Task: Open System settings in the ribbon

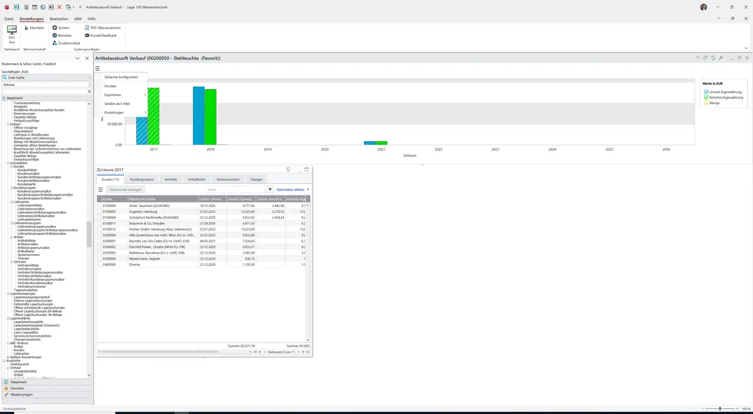Action: (x=61, y=28)
